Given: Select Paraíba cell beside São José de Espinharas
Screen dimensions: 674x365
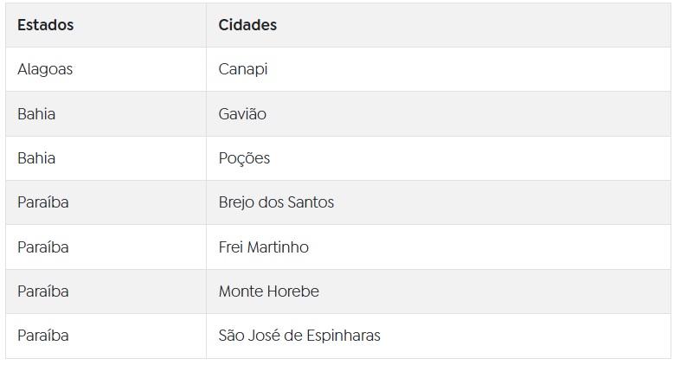Looking at the screenshot, I should coord(106,336).
